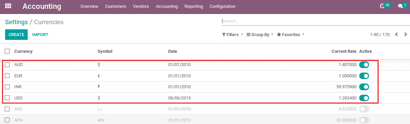The height and width of the screenshot is (124, 410).
Task: Open the AUD currency record
Action: point(18,65)
